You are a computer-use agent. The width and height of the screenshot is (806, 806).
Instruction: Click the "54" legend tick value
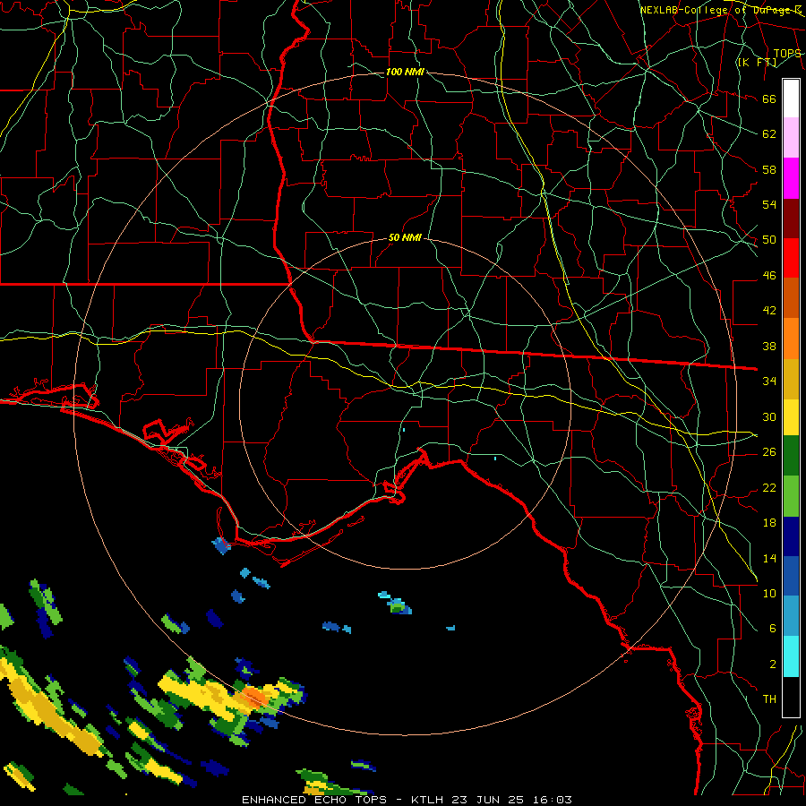[769, 204]
